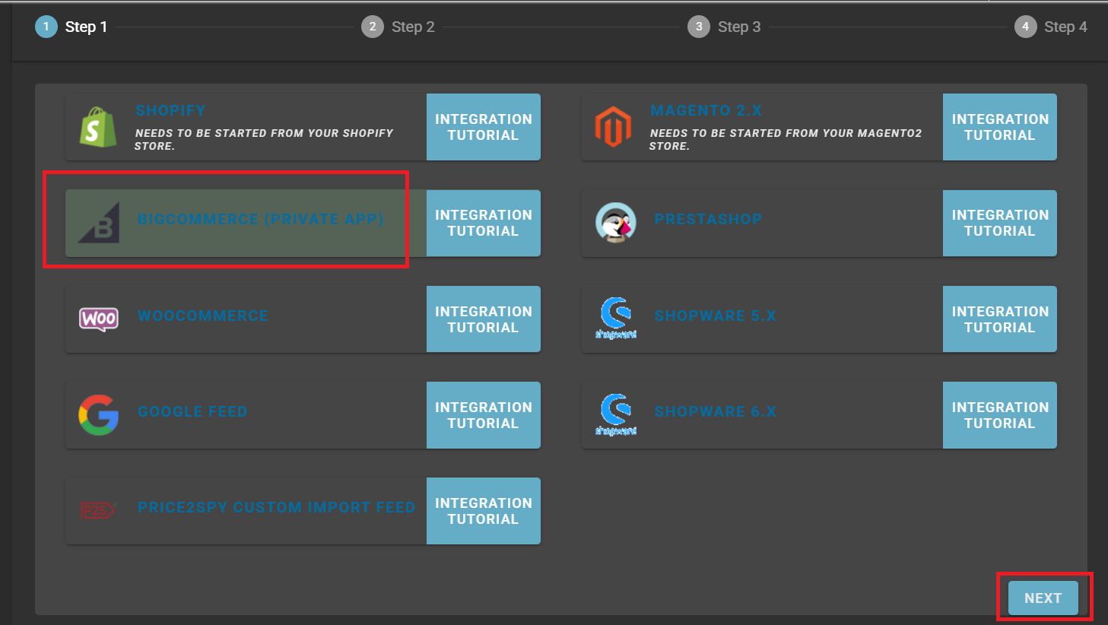Select Price2Spy Custom Import Feed option
The width and height of the screenshot is (1108, 625).
click(x=246, y=511)
